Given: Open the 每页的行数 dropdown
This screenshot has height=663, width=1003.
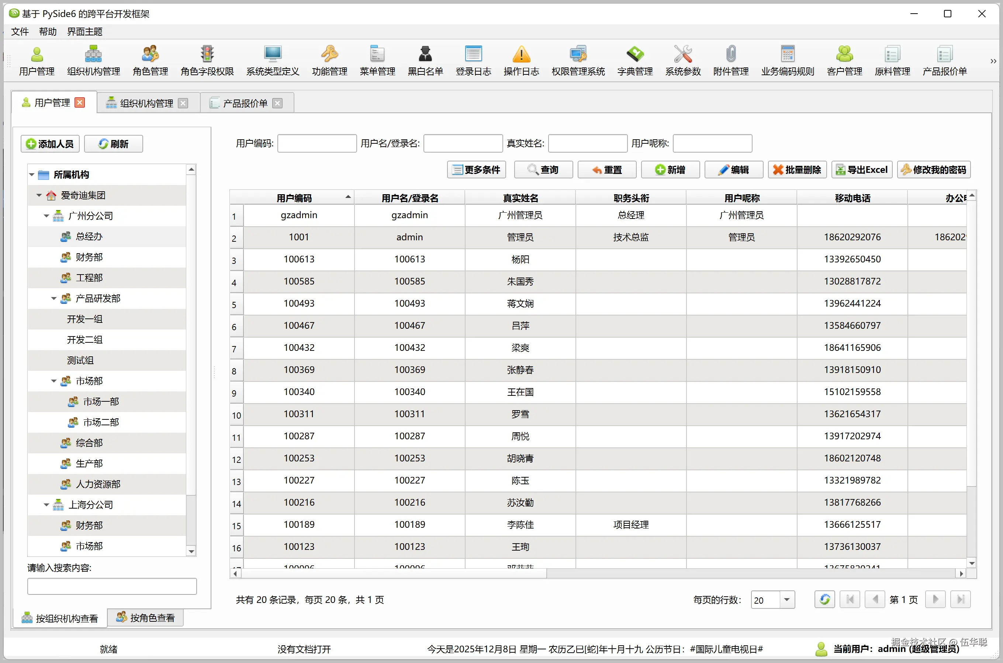Looking at the screenshot, I should click(x=786, y=600).
